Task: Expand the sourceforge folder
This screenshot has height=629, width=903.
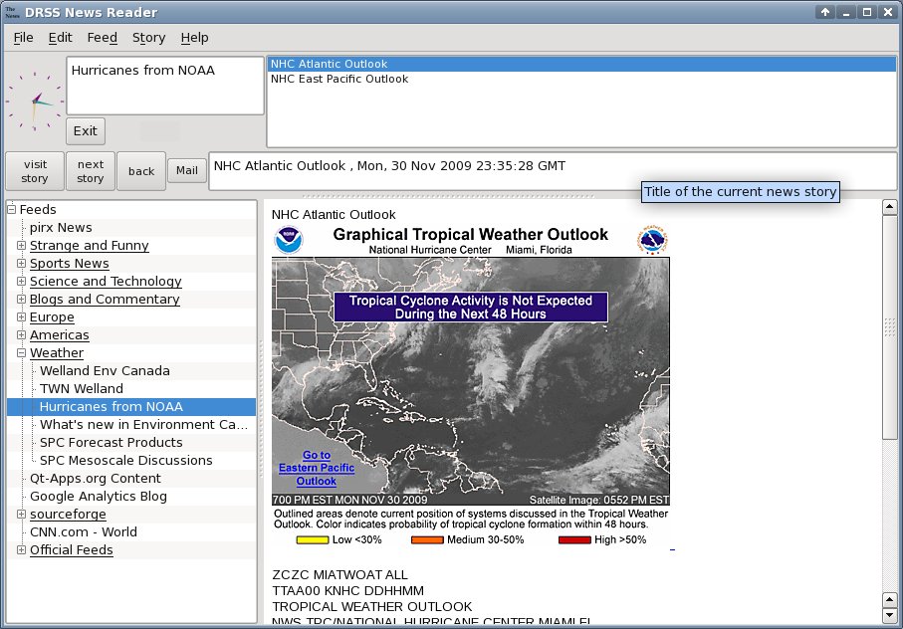Action: point(21,514)
